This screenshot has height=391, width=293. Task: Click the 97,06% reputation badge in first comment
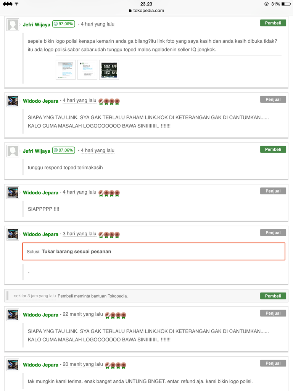click(64, 24)
